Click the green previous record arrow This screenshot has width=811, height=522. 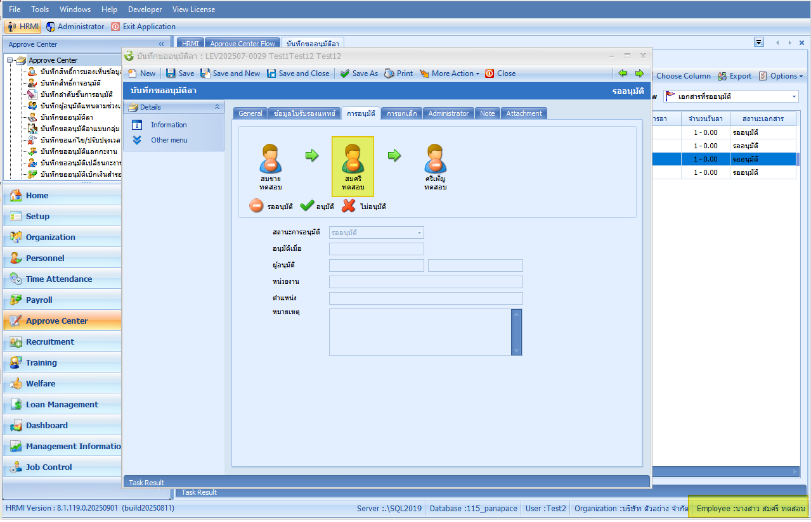pyautogui.click(x=623, y=73)
